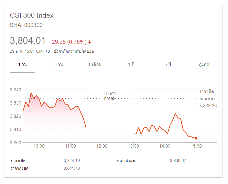
Task: Click the previous close value 3,833.26
Action: [x=208, y=106]
